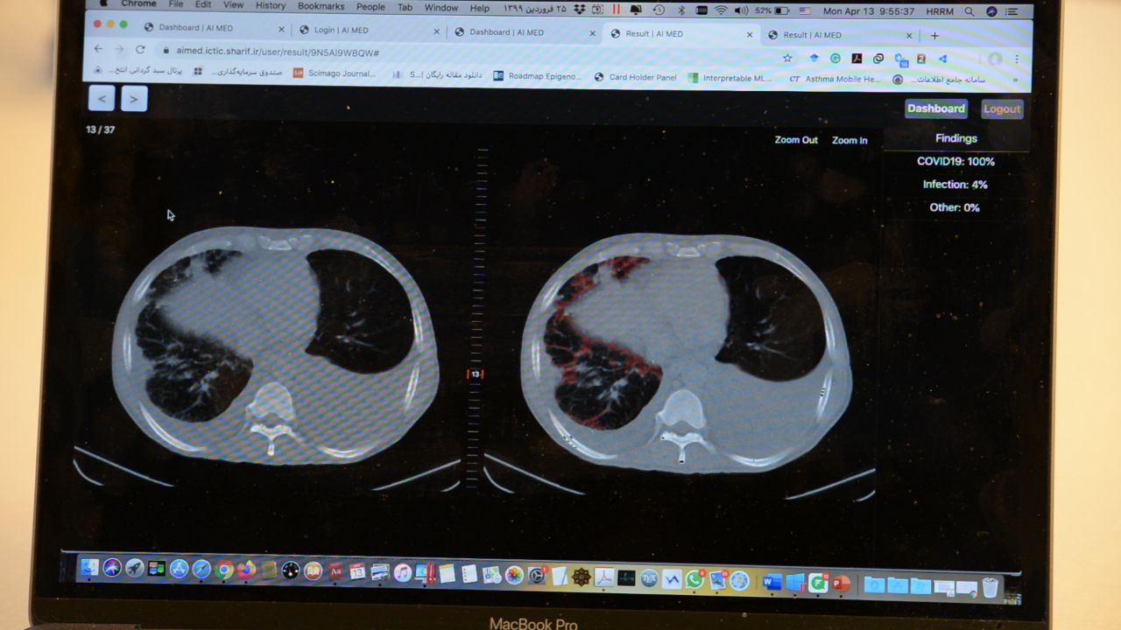Click slice marker 13 on the slider
The height and width of the screenshot is (630, 1121).
475,374
